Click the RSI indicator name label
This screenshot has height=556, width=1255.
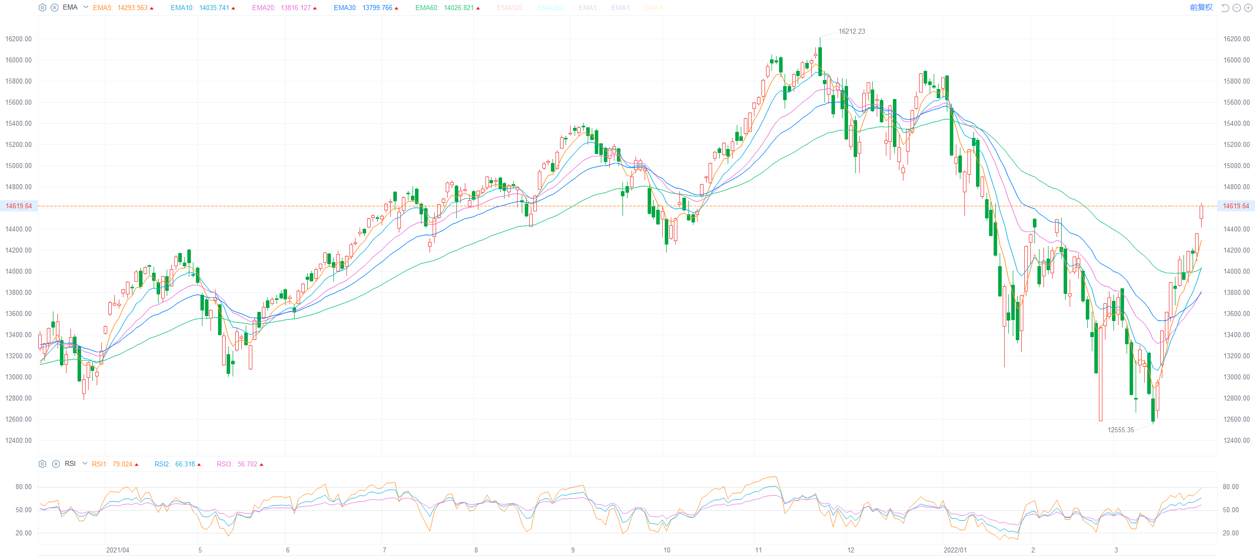[x=70, y=463]
